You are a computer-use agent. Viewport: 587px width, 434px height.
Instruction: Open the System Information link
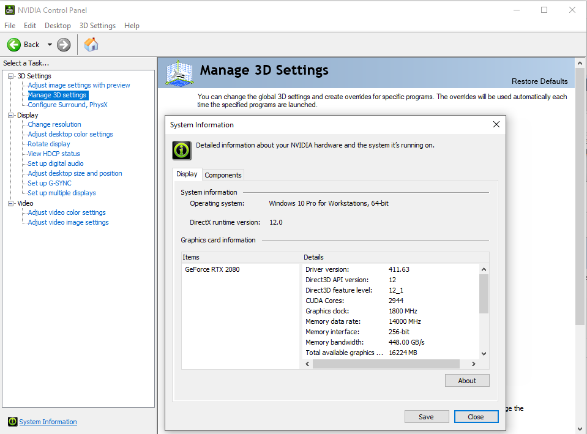point(48,422)
